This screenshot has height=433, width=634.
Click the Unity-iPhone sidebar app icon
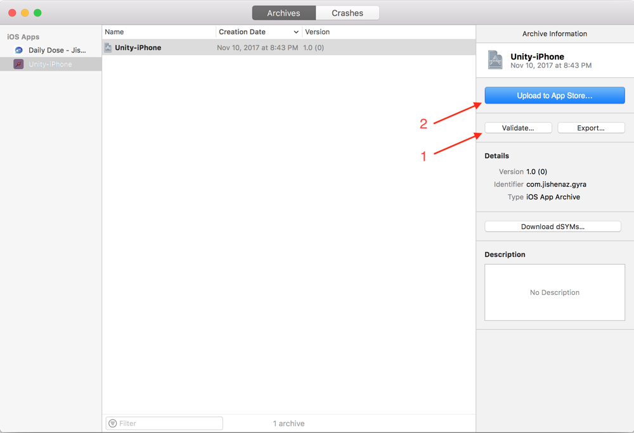click(18, 64)
